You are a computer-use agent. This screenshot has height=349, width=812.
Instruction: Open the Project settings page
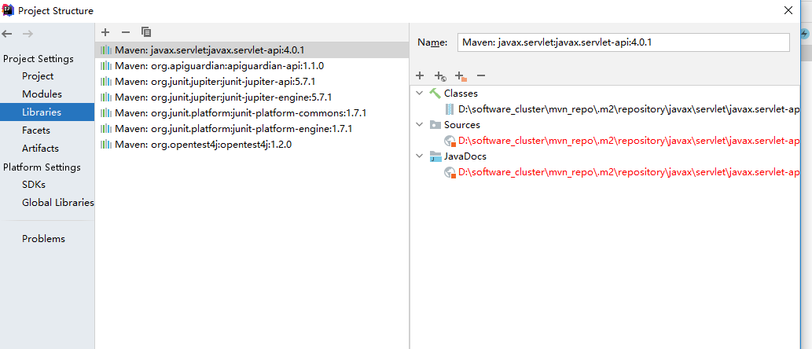click(38, 76)
